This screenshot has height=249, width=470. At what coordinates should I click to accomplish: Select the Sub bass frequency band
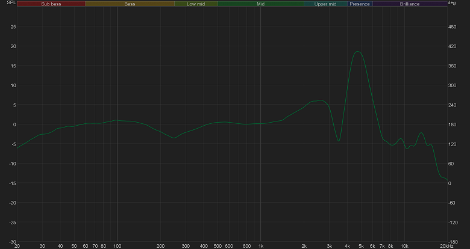coord(51,4)
